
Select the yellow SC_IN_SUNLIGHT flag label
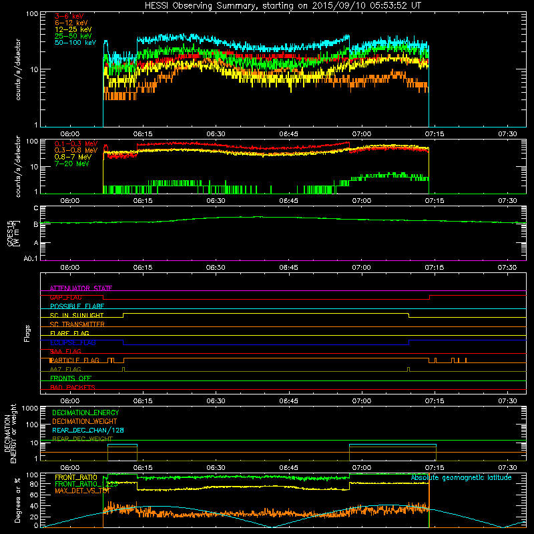tap(77, 315)
